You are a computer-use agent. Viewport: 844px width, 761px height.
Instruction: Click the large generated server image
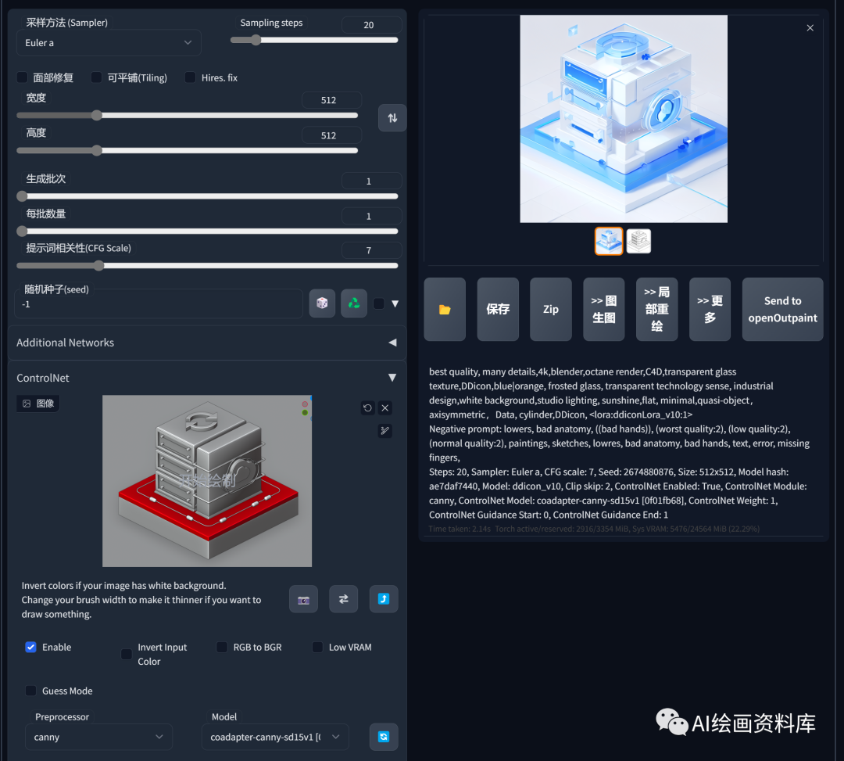click(624, 118)
